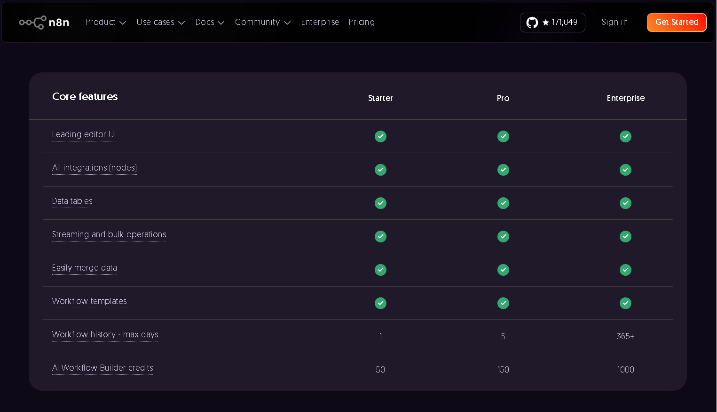
Task: Click Enterprise checkmark for Data tables
Action: [625, 203]
